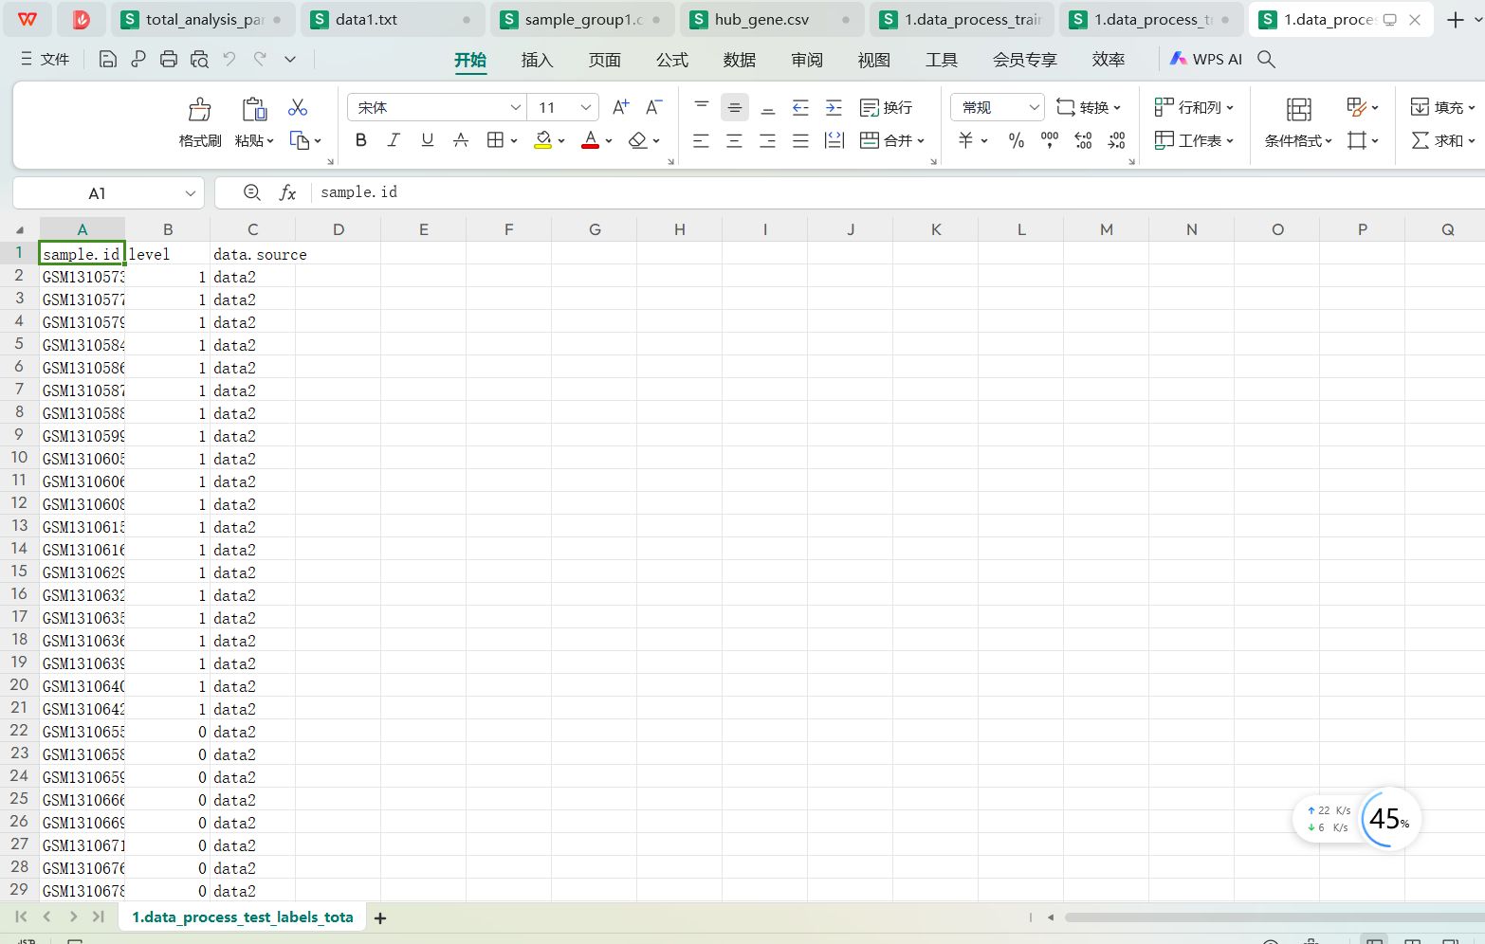Apply yellow fill color bucket
Viewport: 1485px width, 944px height.
tap(543, 140)
